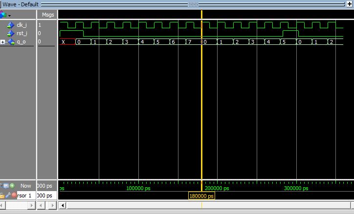Open cursor properties with the wrench icon
Screen dimensions: 354x214
click(x=8, y=195)
